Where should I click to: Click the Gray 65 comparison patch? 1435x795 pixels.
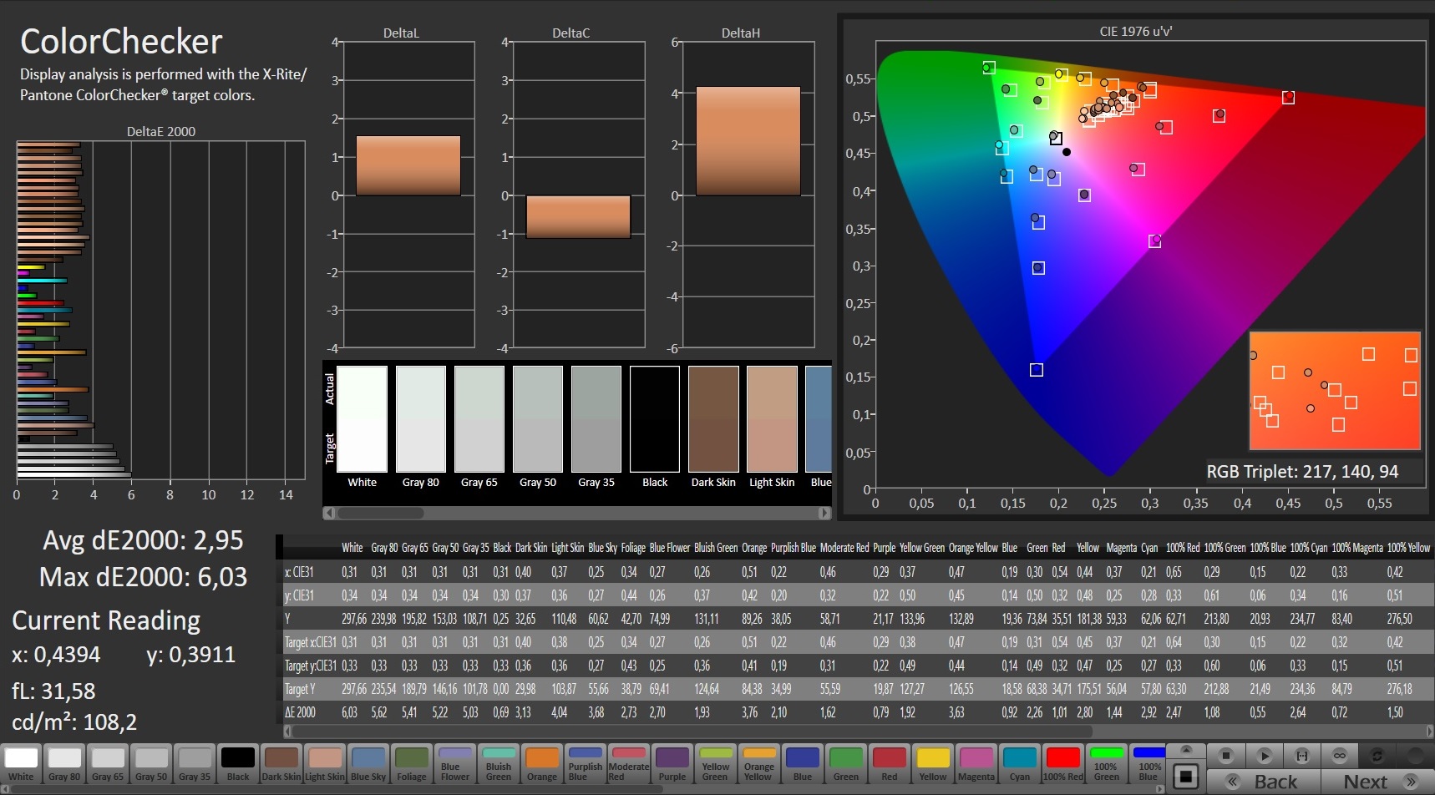coord(479,419)
